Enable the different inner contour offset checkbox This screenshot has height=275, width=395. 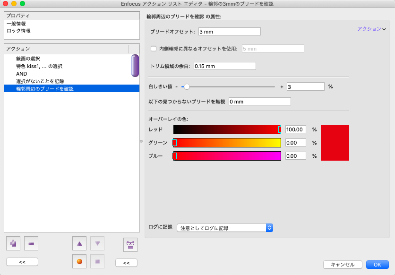(x=154, y=48)
